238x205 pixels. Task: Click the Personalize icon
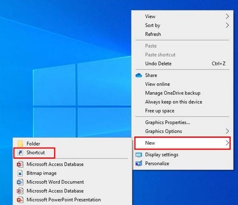click(x=139, y=164)
